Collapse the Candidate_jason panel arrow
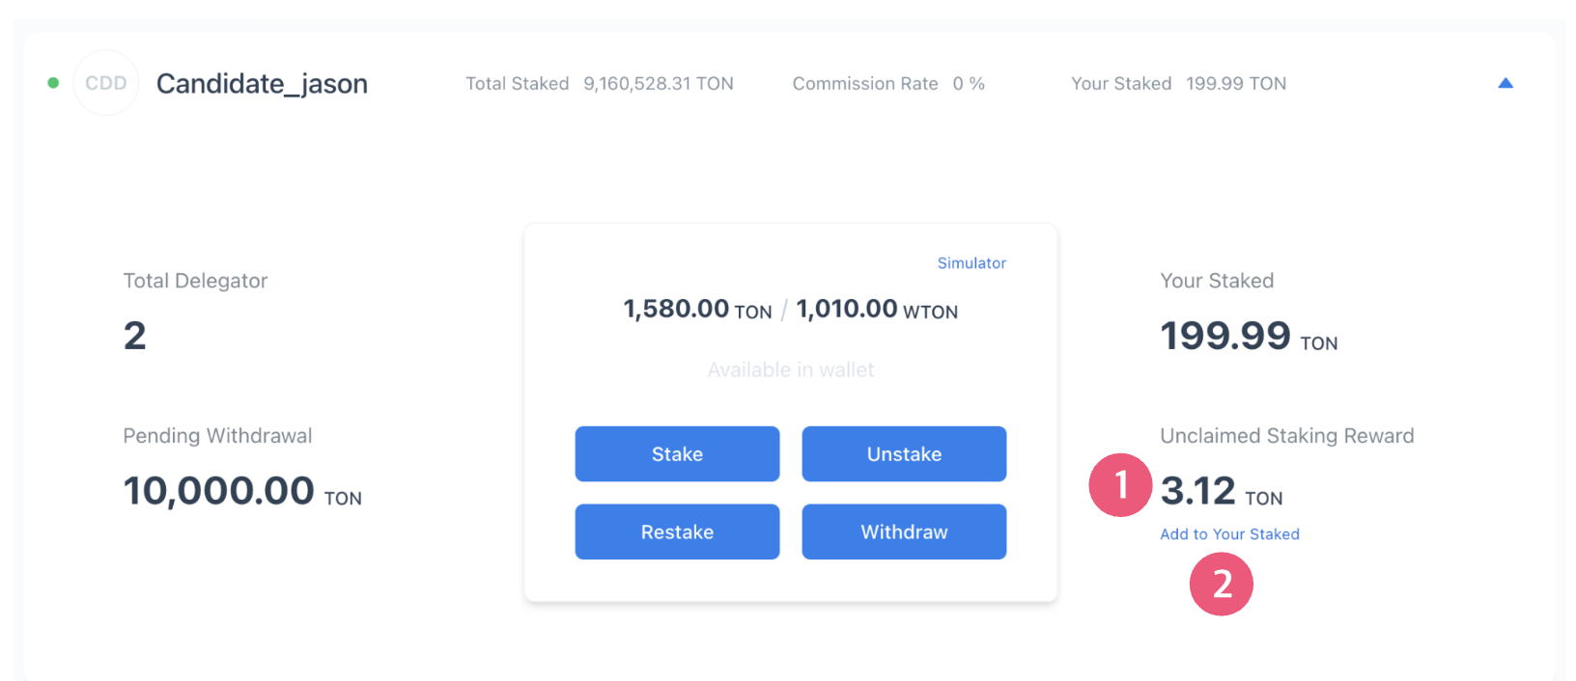The image size is (1576, 681). 1505,83
